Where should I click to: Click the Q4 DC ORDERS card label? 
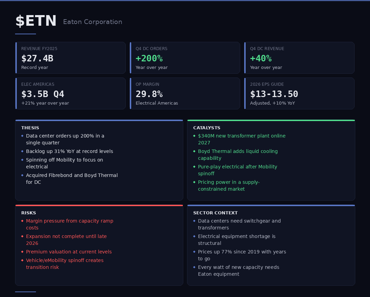click(x=151, y=49)
